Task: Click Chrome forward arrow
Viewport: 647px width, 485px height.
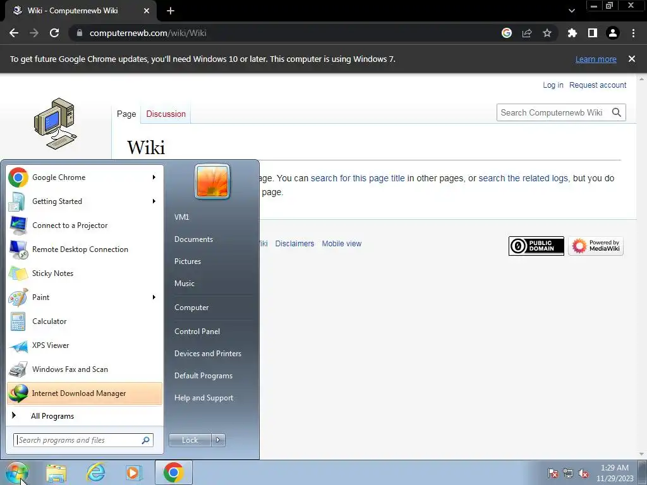Action: click(x=34, y=33)
